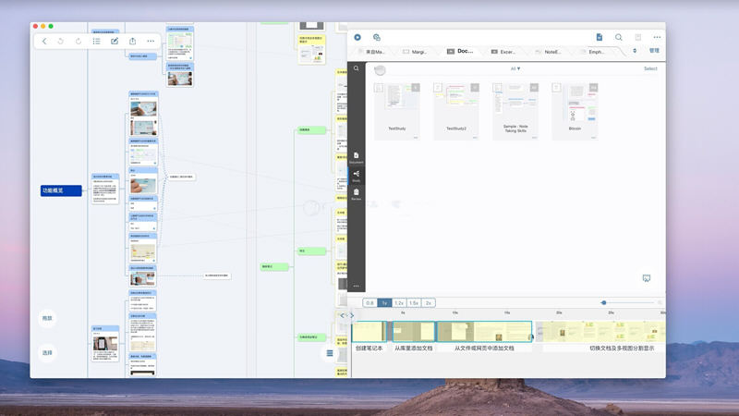This screenshot has width=739, height=416.
Task: Switch to the Margi... tab
Action: pyautogui.click(x=415, y=52)
